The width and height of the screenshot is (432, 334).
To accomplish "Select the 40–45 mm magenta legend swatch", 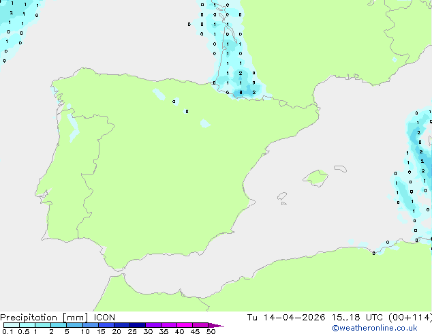I will coord(185,325).
